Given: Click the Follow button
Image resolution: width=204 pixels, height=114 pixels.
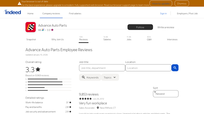Looking at the screenshot, I should tap(140, 27).
